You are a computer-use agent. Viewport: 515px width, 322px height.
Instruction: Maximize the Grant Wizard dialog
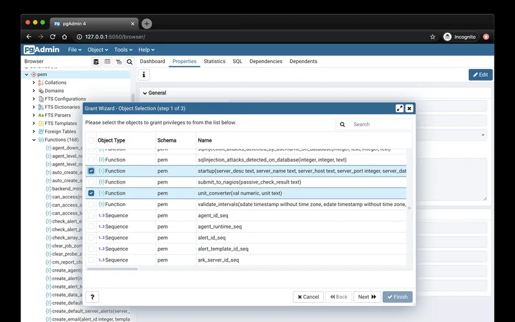399,108
